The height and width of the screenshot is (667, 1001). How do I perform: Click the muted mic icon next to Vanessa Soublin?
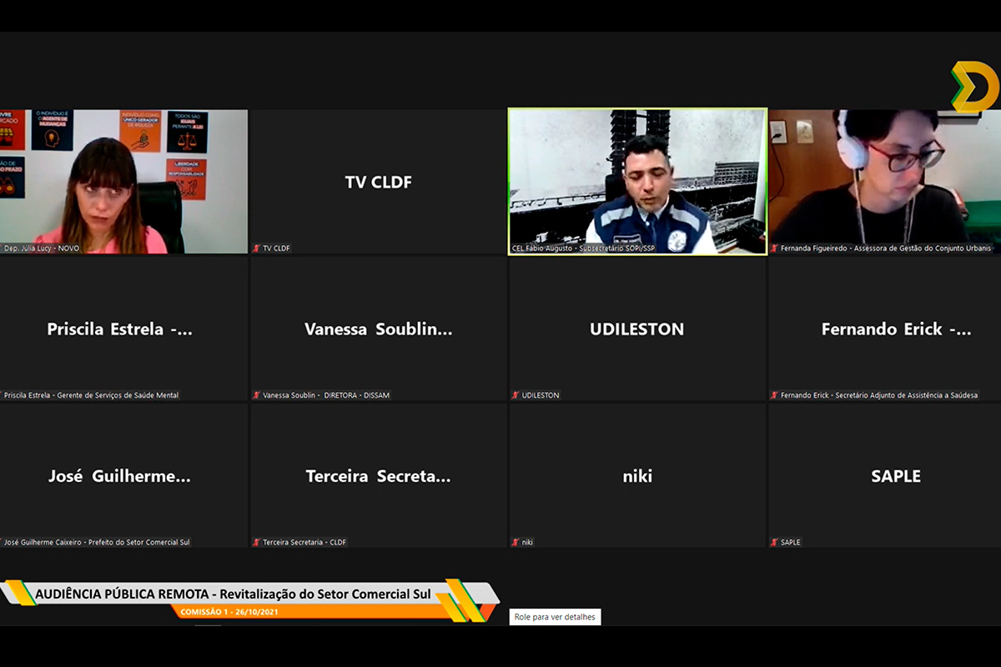(257, 395)
